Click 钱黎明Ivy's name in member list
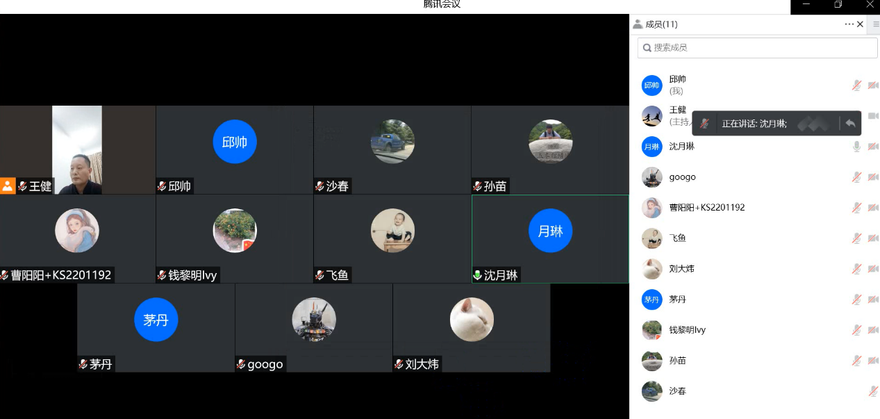Screen dimensions: 880x419 pyautogui.click(x=687, y=330)
